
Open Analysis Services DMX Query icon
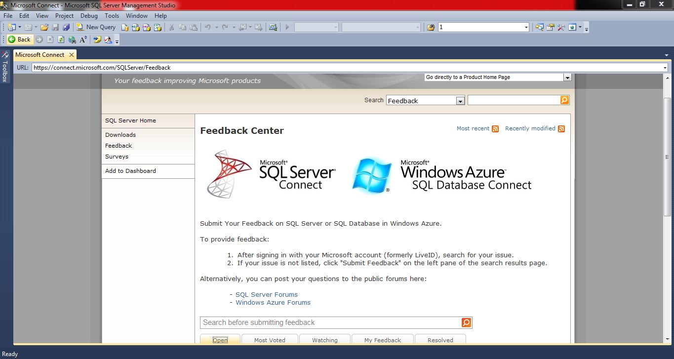(x=146, y=27)
